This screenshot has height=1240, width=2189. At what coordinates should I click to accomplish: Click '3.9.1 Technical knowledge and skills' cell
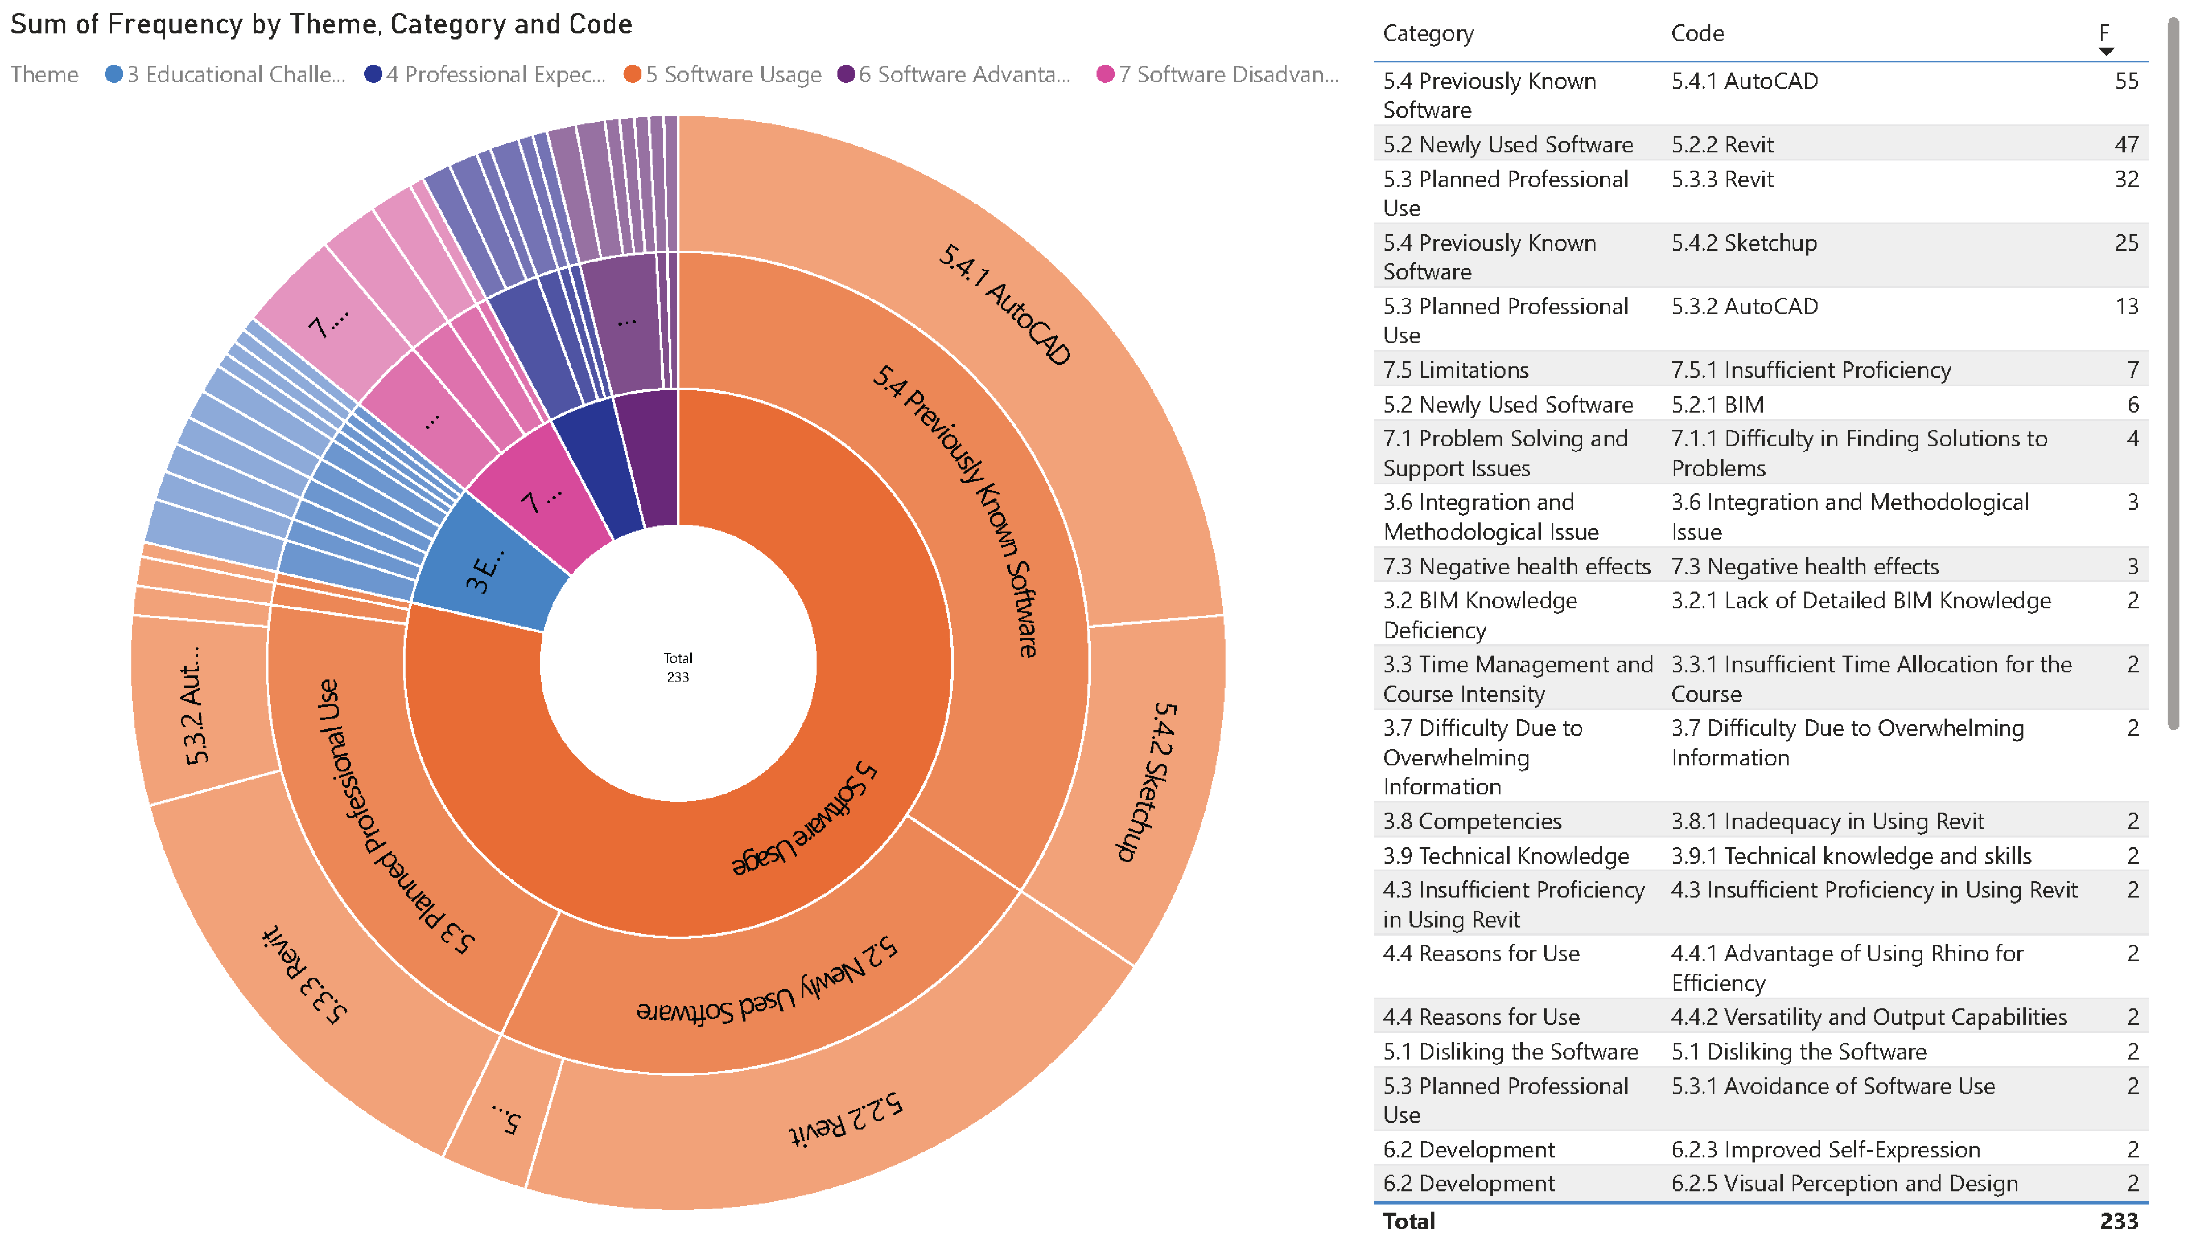click(1851, 856)
